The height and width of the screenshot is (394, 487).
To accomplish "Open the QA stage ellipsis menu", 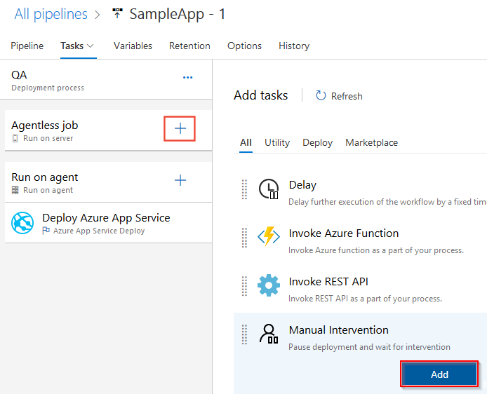I will tap(187, 78).
